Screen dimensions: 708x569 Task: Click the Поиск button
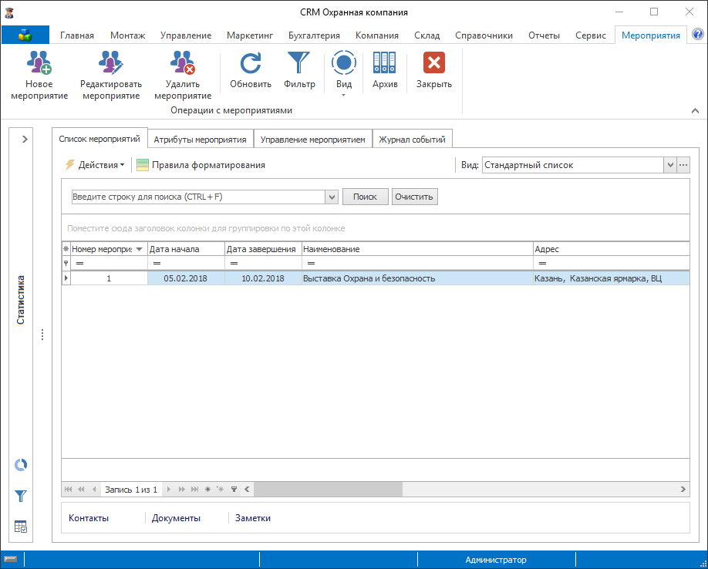pyautogui.click(x=365, y=197)
